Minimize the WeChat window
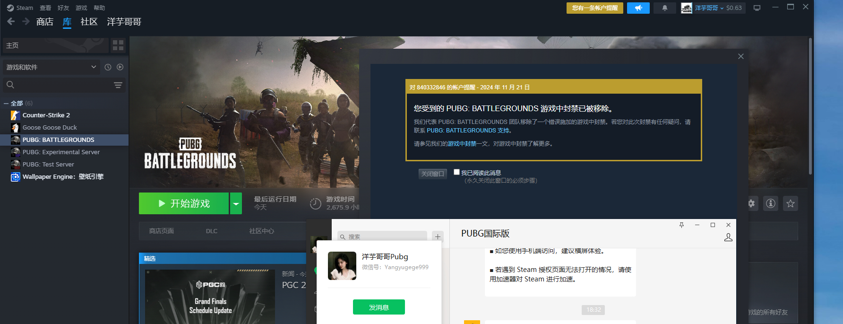This screenshot has width=843, height=324. (697, 225)
